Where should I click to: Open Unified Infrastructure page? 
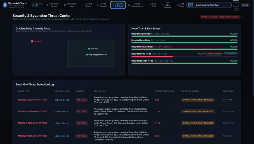pyautogui.click(x=136, y=5)
